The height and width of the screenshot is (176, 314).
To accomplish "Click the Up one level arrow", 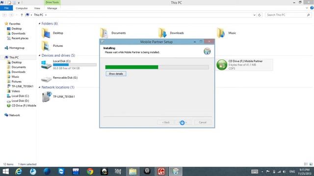I will click(22, 15).
